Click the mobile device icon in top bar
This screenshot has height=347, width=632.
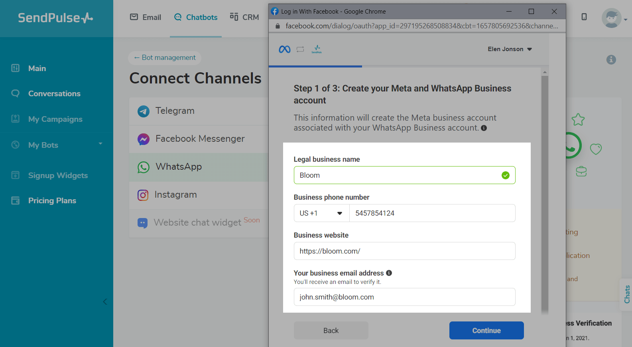[x=584, y=17]
